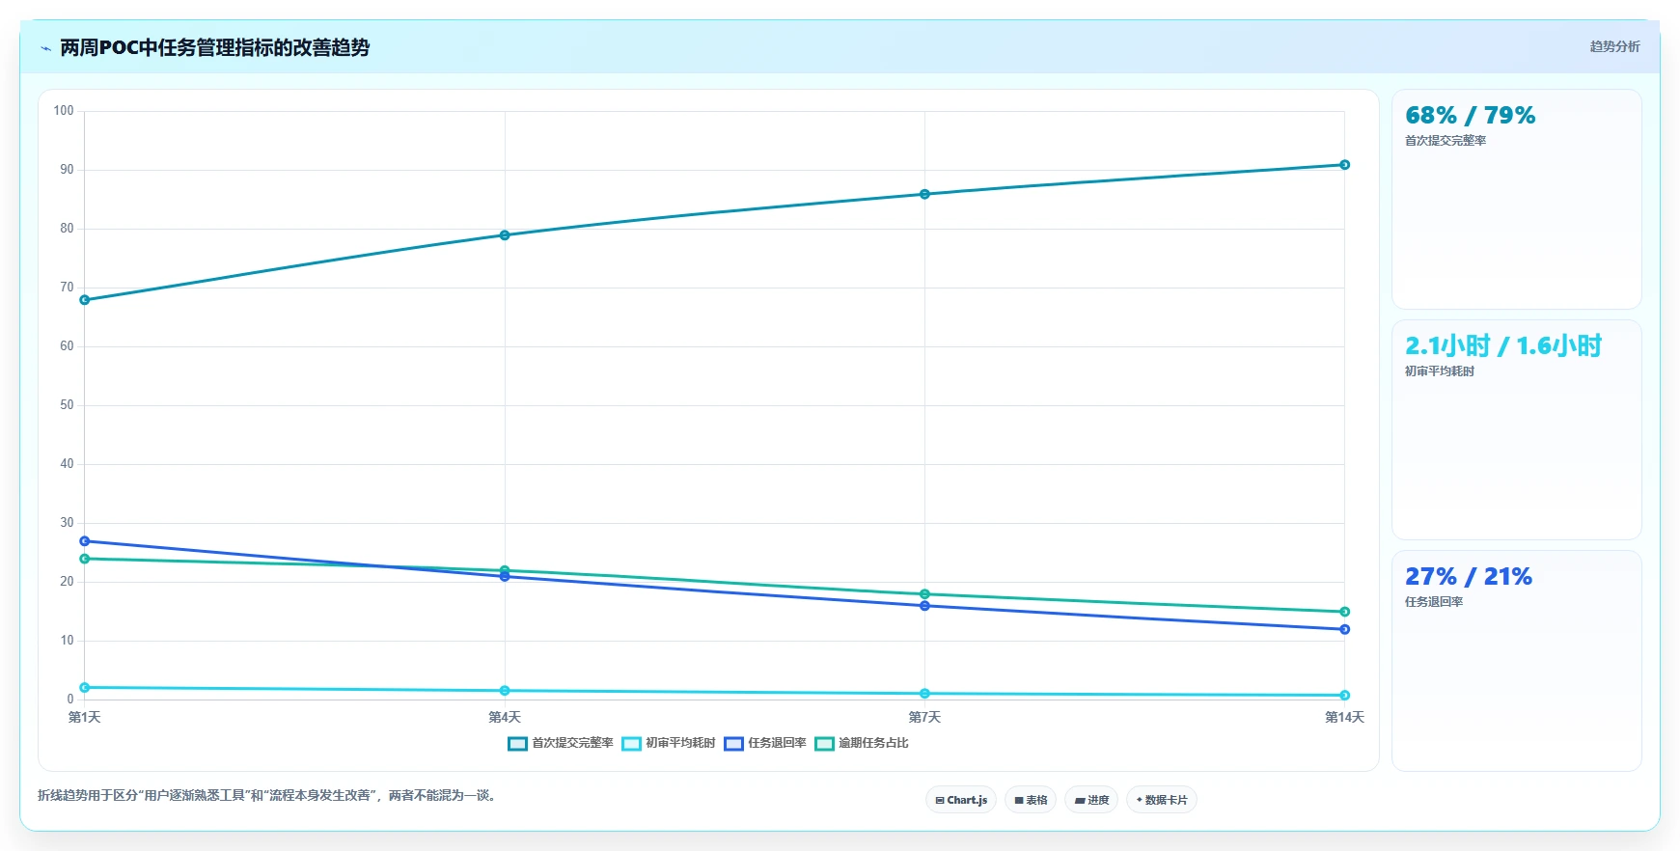Click the Chart.js chip in footer
The height and width of the screenshot is (851, 1680).
coord(961,800)
